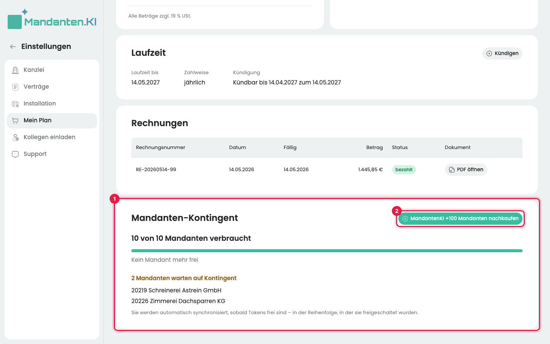This screenshot has width=550, height=344.
Task: Select invoice number RE-20260514-99
Action: pos(156,170)
